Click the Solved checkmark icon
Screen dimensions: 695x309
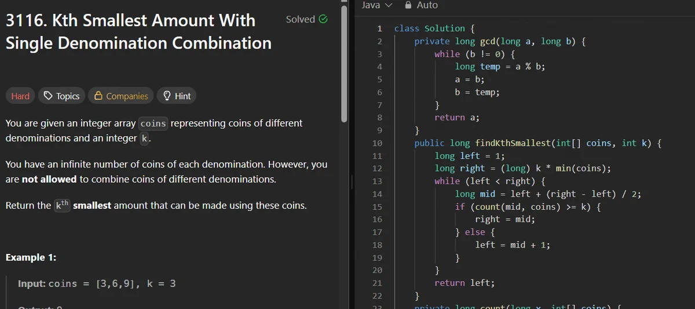(x=323, y=19)
